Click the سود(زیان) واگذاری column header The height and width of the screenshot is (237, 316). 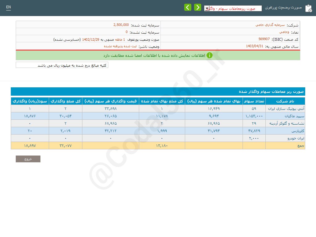pos(30,101)
